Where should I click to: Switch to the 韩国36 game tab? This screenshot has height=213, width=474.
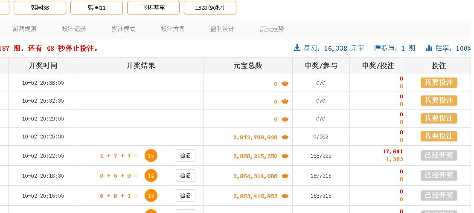(40, 8)
